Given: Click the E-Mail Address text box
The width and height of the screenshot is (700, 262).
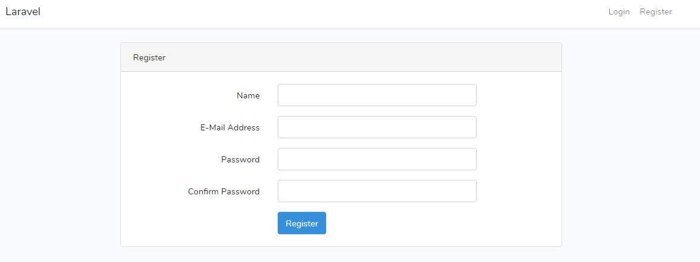Looking at the screenshot, I should [x=377, y=127].
